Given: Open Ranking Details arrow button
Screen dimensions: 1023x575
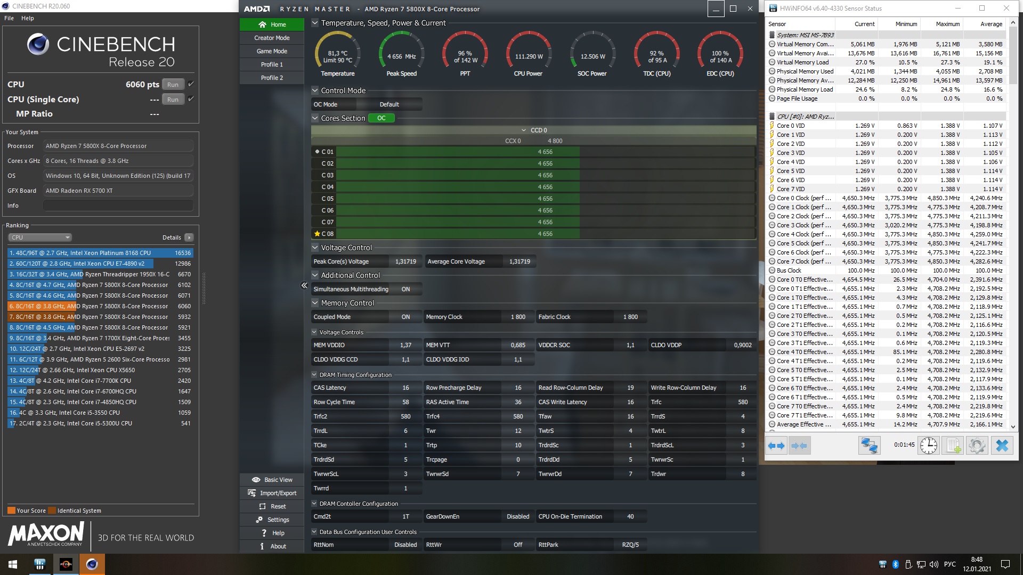Looking at the screenshot, I should click(x=189, y=237).
